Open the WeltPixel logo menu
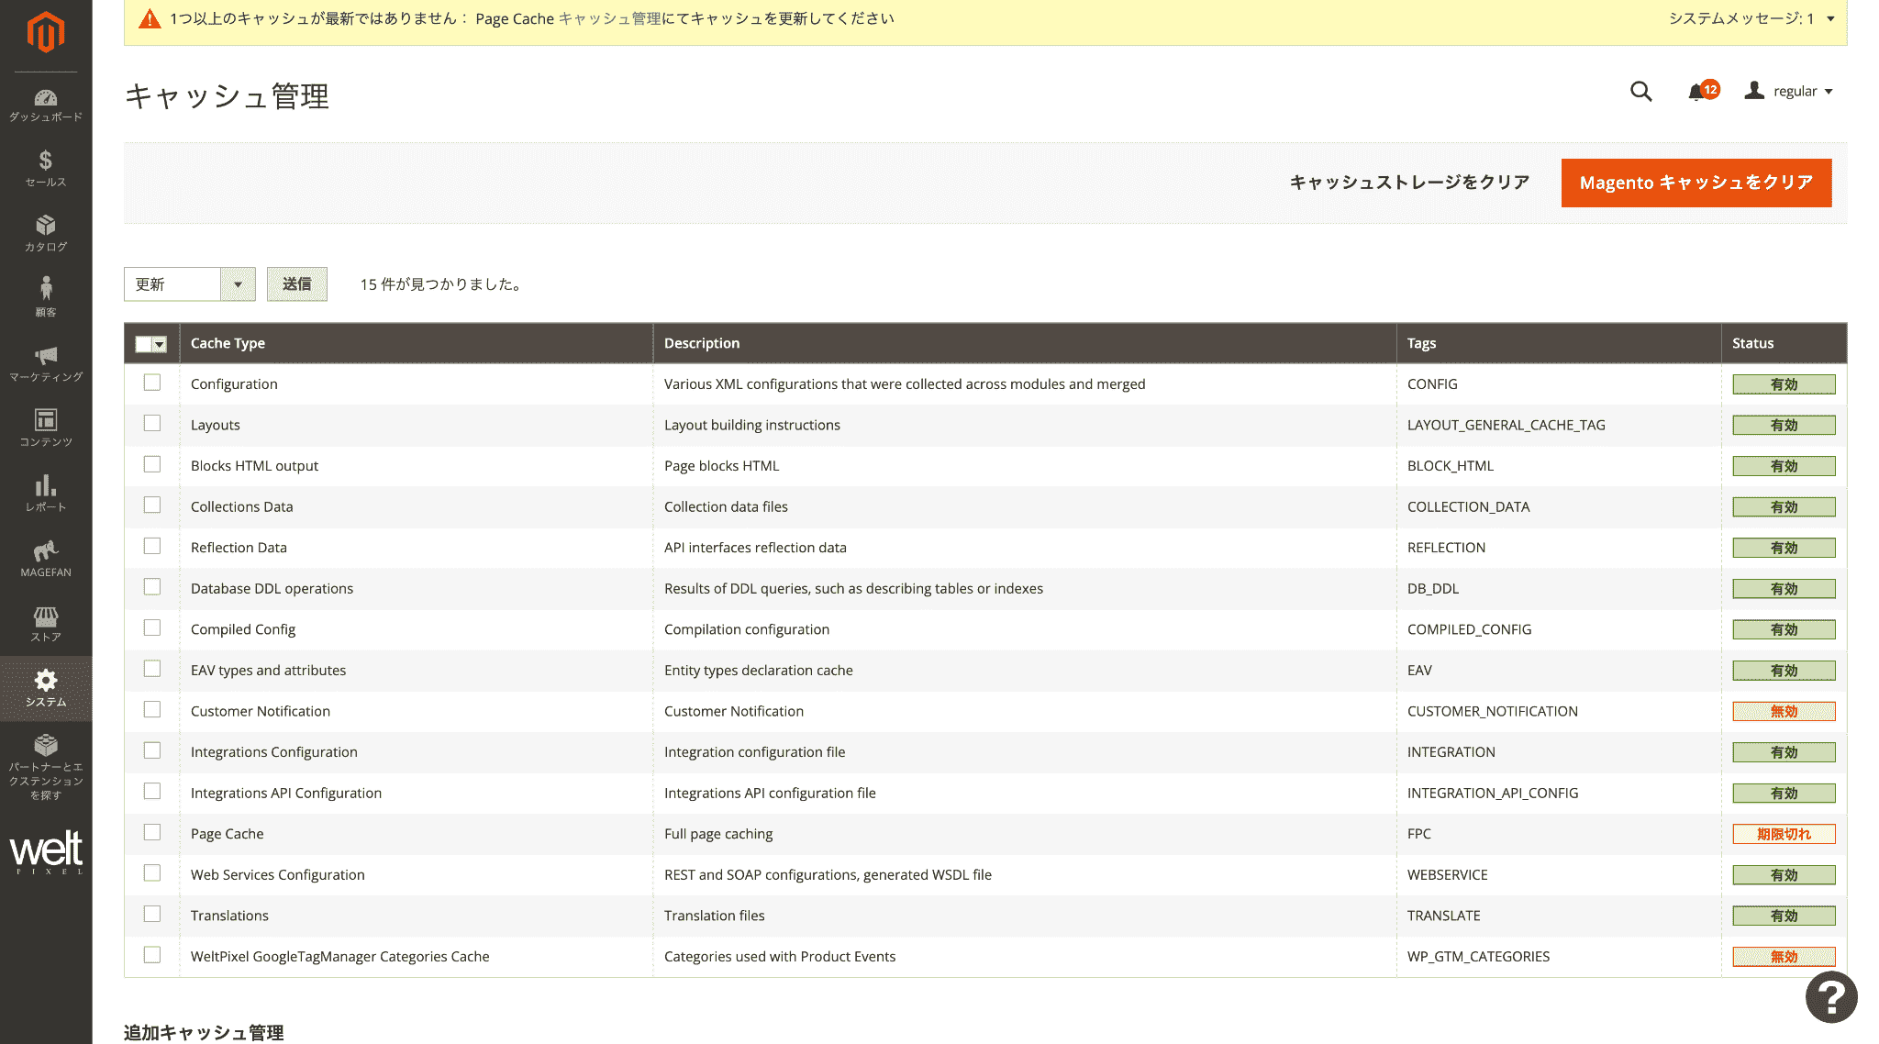 coord(46,853)
